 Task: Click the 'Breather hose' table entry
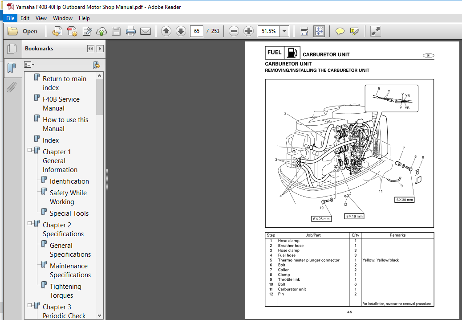tap(291, 246)
